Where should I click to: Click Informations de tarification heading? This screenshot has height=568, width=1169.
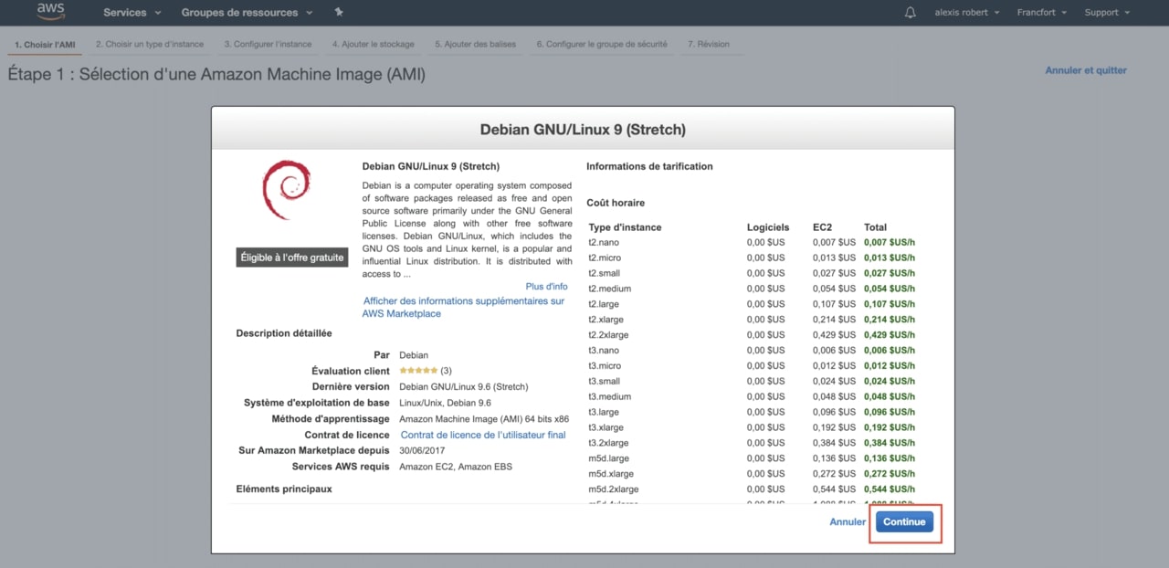649,166
